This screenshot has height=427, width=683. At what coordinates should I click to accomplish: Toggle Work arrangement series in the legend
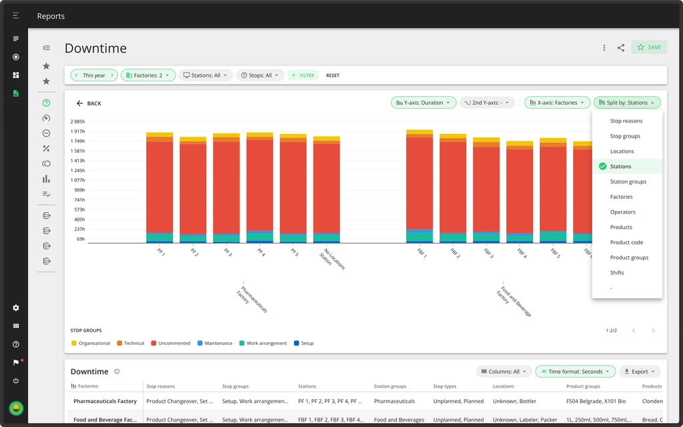tap(263, 344)
